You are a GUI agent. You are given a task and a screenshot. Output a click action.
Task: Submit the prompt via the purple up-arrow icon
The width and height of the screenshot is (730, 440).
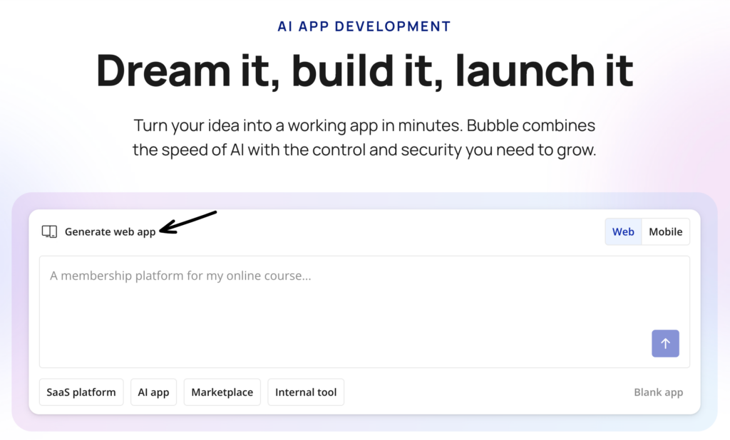(665, 343)
